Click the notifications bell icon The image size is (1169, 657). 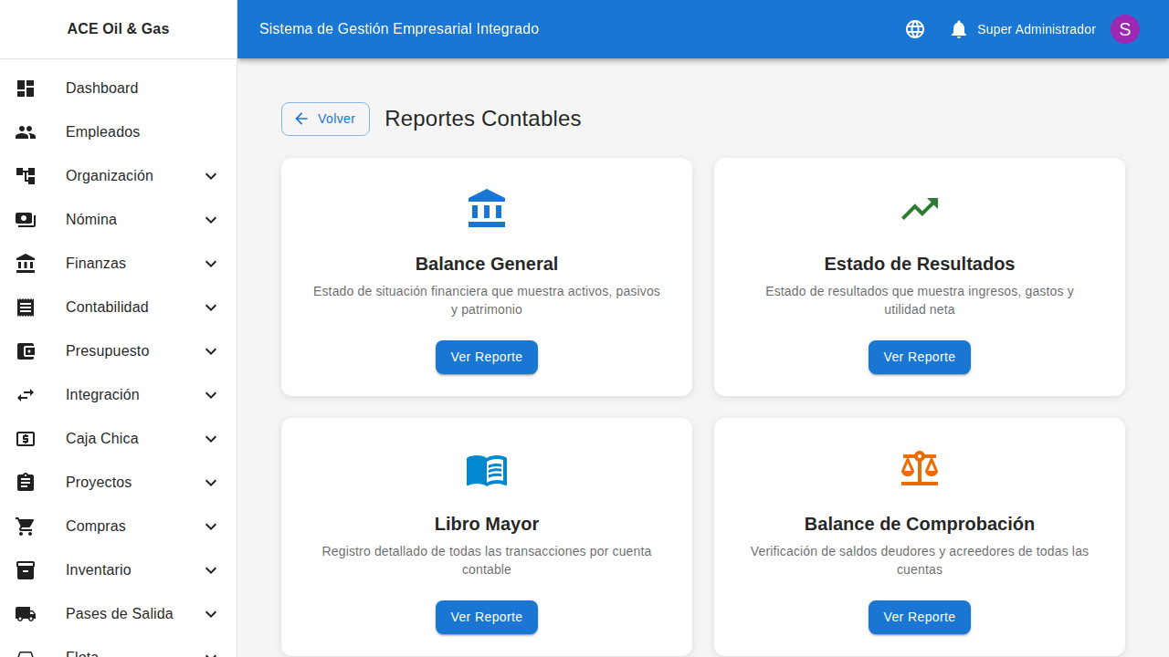click(x=958, y=29)
